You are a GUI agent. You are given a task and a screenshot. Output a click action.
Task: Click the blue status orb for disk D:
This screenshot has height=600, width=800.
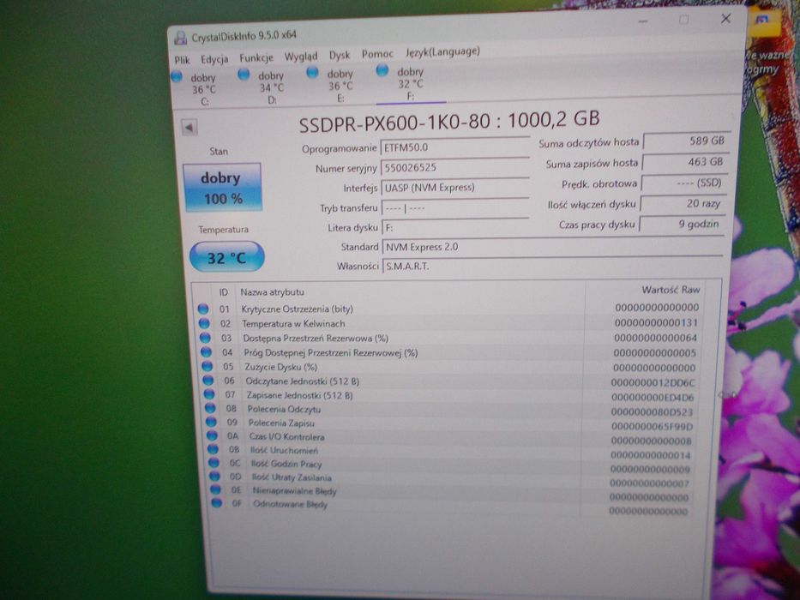[244, 75]
